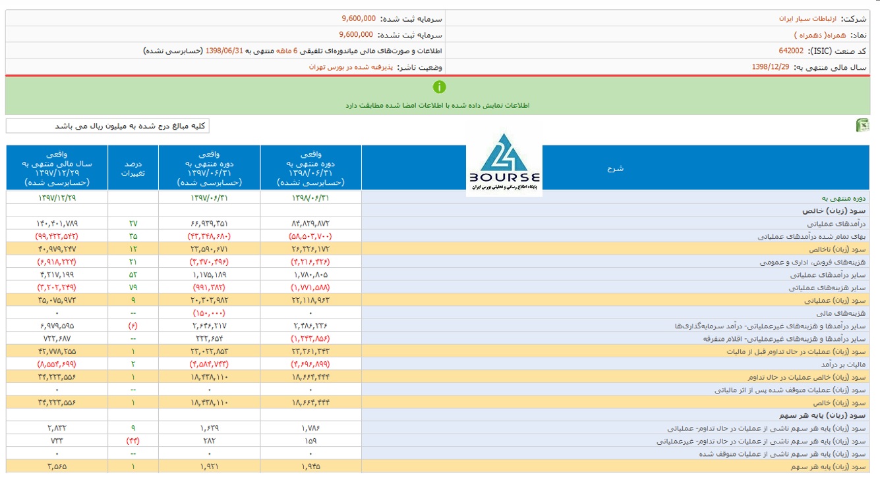This screenshot has height=481, width=880.
Task: Click the per-share operating value '۱,۷۸۶'
Action: click(x=310, y=428)
